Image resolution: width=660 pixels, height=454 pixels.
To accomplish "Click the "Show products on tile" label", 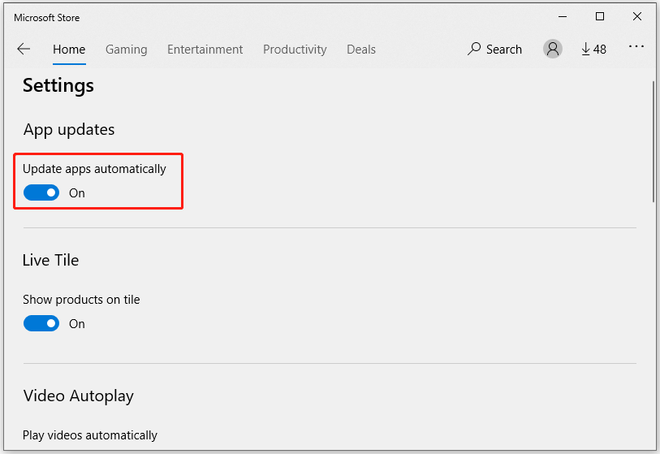I will point(81,300).
